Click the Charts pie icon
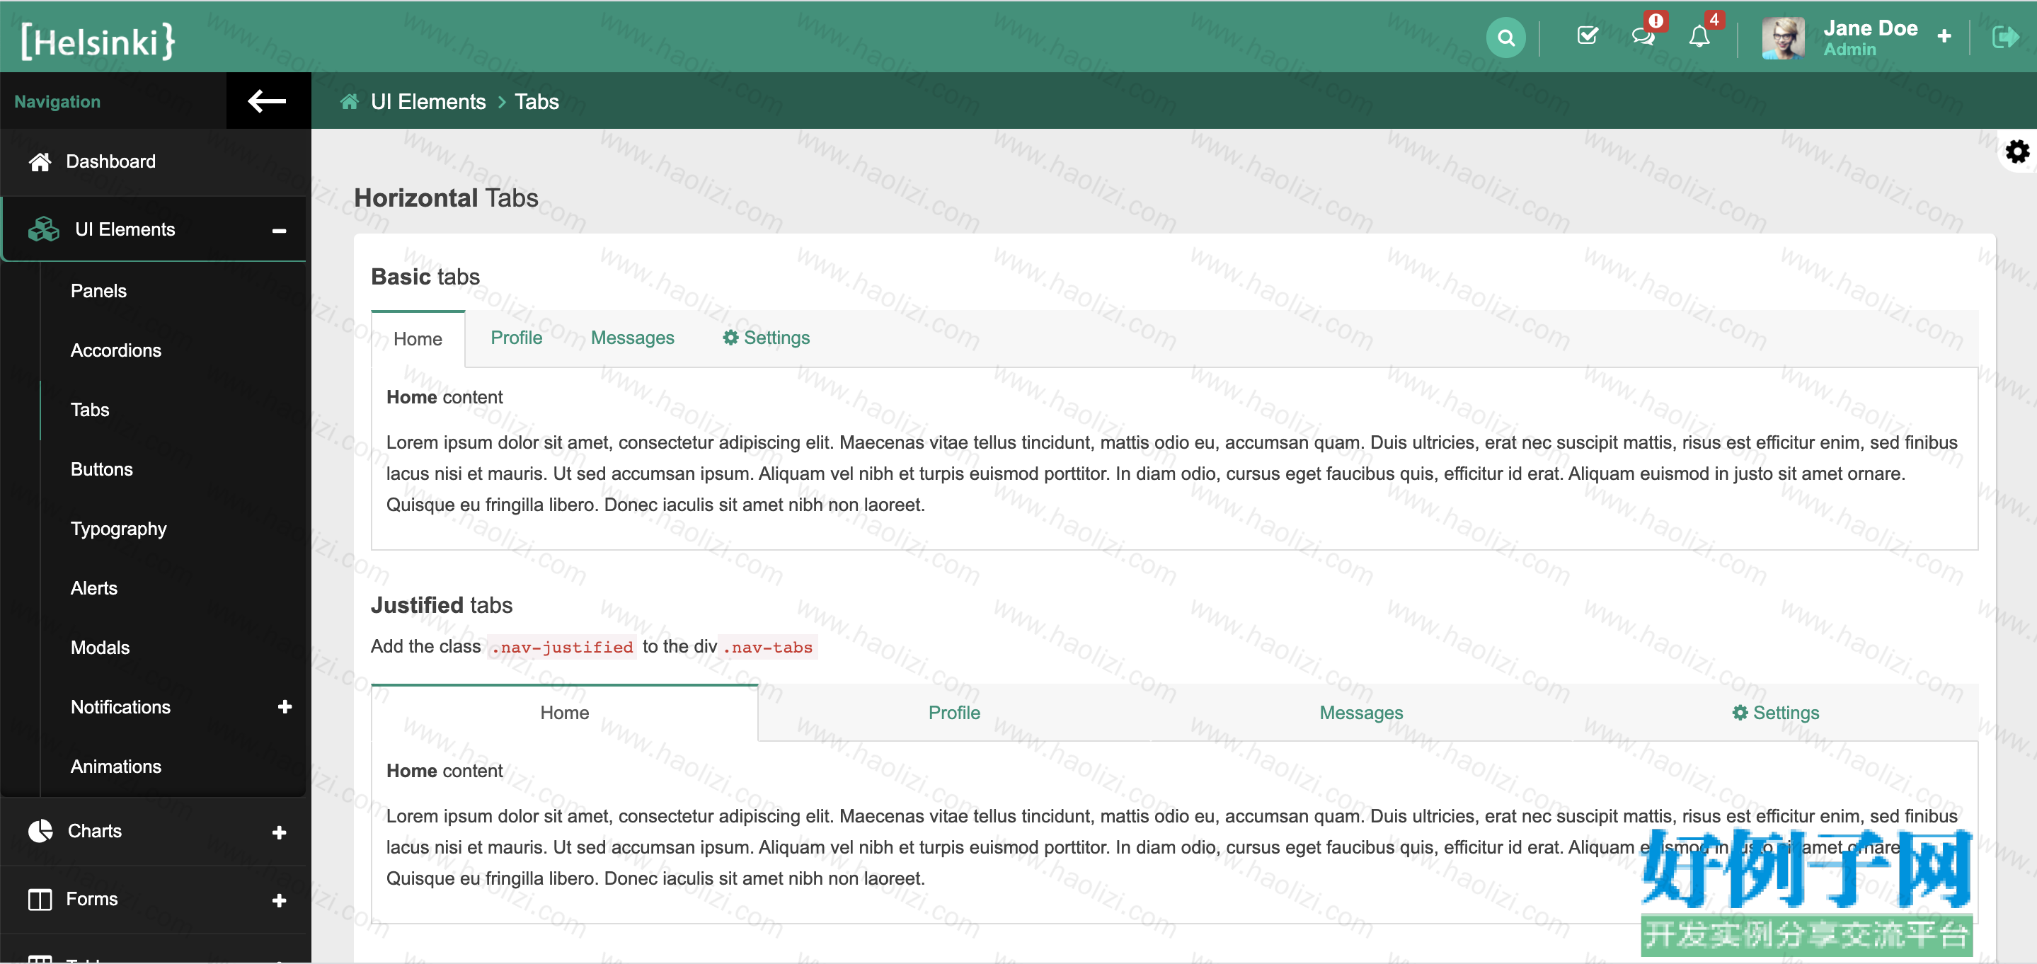Viewport: 2037px width, 964px height. (40, 830)
